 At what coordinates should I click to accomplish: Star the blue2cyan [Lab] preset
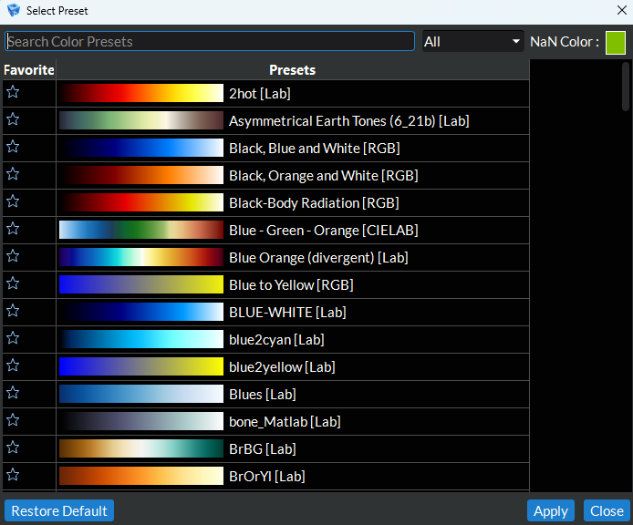pyautogui.click(x=13, y=338)
